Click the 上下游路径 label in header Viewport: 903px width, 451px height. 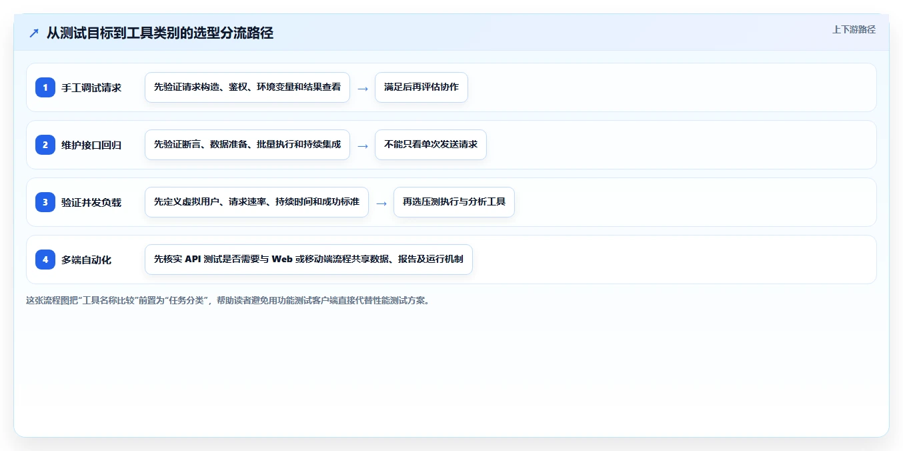pos(854,29)
